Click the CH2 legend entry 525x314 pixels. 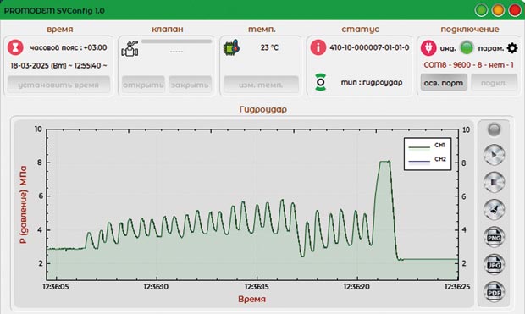point(427,160)
